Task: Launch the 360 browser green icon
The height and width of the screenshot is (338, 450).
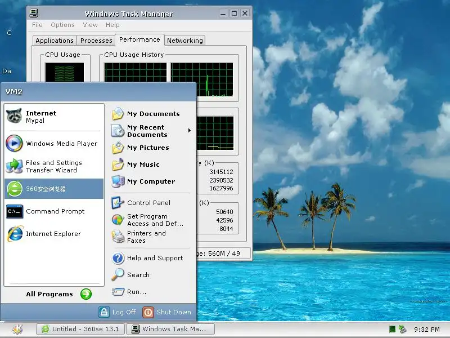Action: (15, 189)
